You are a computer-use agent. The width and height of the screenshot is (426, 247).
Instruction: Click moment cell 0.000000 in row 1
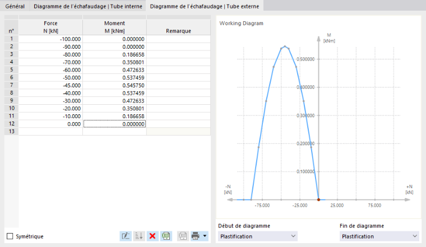coord(114,39)
